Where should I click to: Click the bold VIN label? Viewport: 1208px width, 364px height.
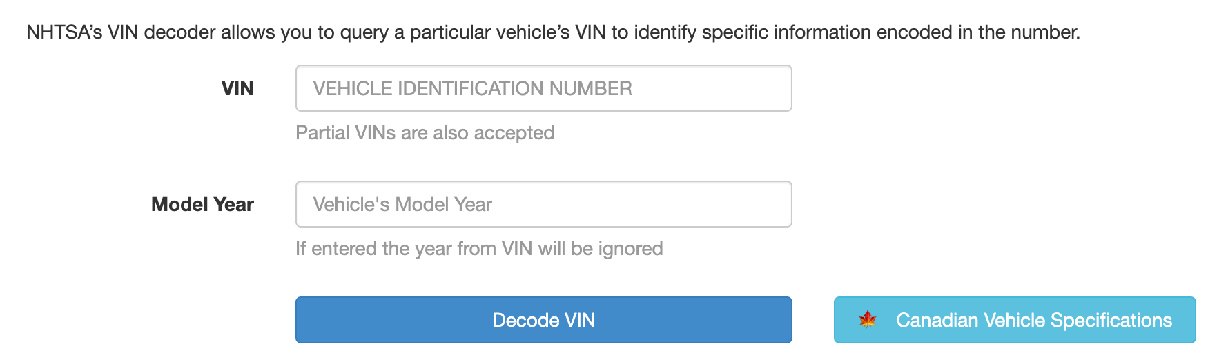[237, 88]
